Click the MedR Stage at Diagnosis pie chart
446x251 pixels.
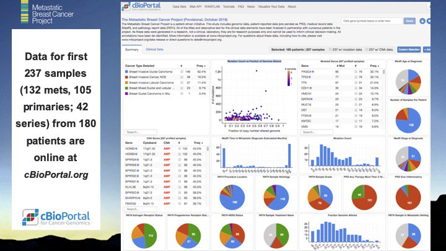click(408, 159)
